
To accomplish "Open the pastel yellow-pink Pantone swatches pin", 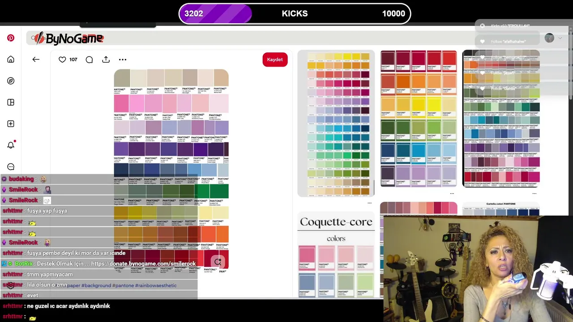I will 336,123.
